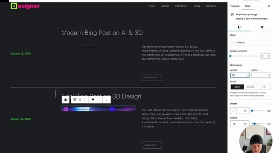273x153 pixels.
Task: Click Read More under AI & 3D post
Action: click(x=152, y=77)
